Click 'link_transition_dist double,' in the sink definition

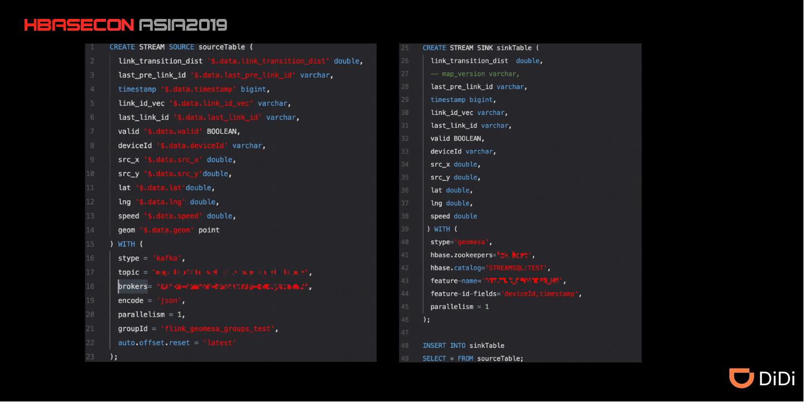click(x=487, y=61)
